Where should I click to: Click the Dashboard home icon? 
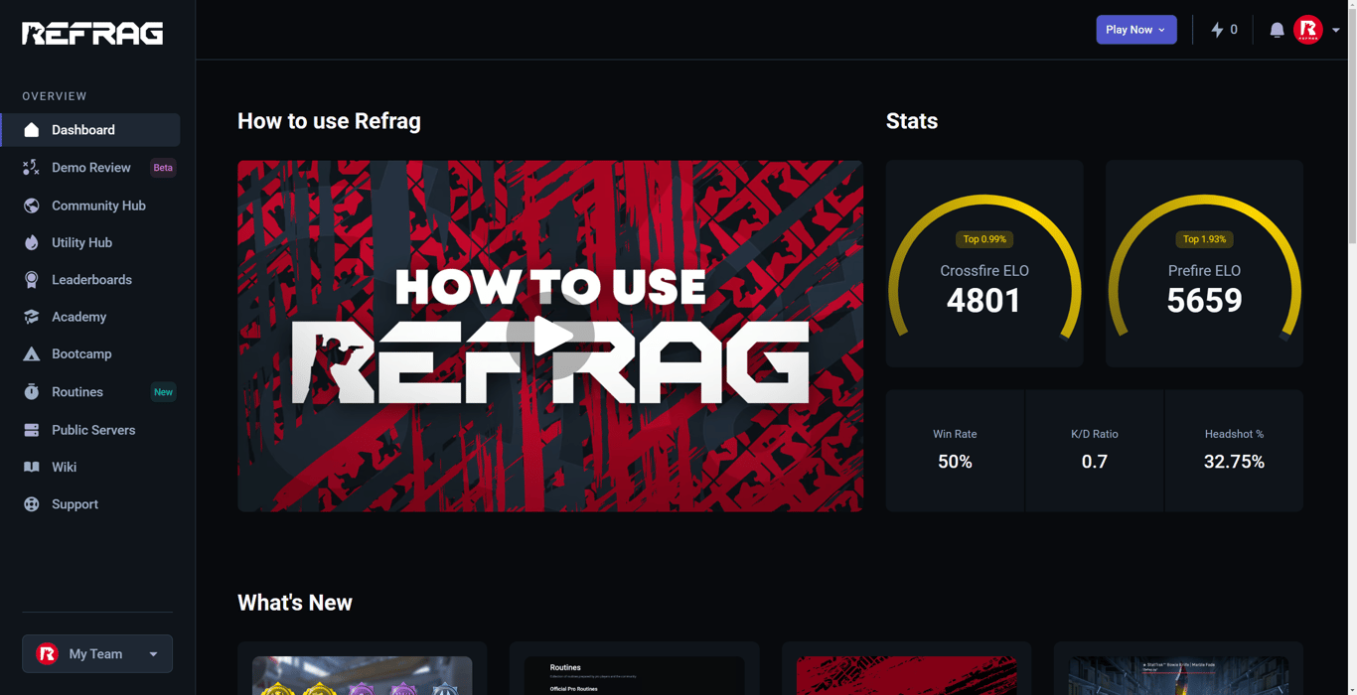click(32, 130)
